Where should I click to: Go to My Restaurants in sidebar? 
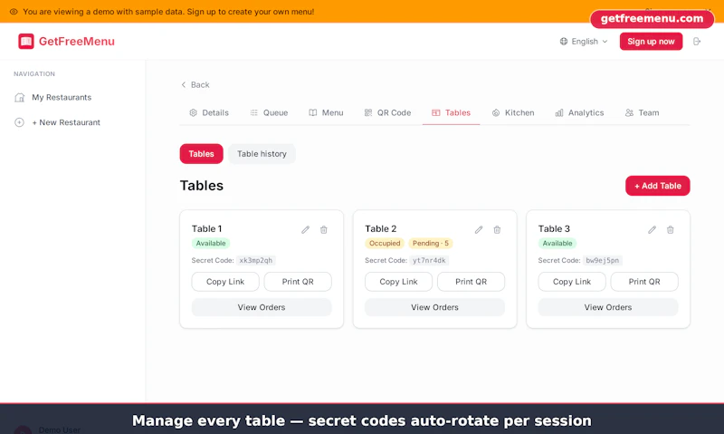click(62, 98)
